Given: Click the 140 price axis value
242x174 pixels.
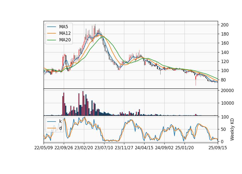Looking at the screenshot, I should [225, 52].
